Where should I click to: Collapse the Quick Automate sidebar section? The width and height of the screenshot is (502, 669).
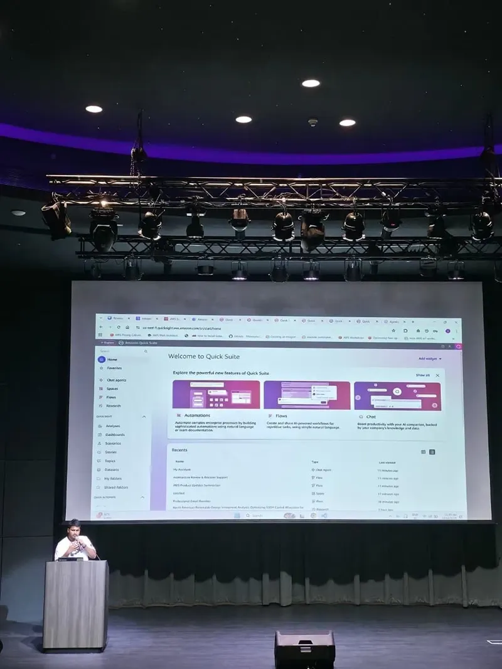tap(142, 497)
